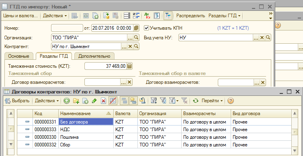
Task: Switch to the Основные tab
Action: coord(19,56)
